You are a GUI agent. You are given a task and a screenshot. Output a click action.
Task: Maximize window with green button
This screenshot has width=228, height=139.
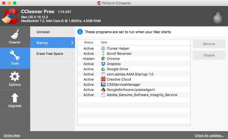15,3
